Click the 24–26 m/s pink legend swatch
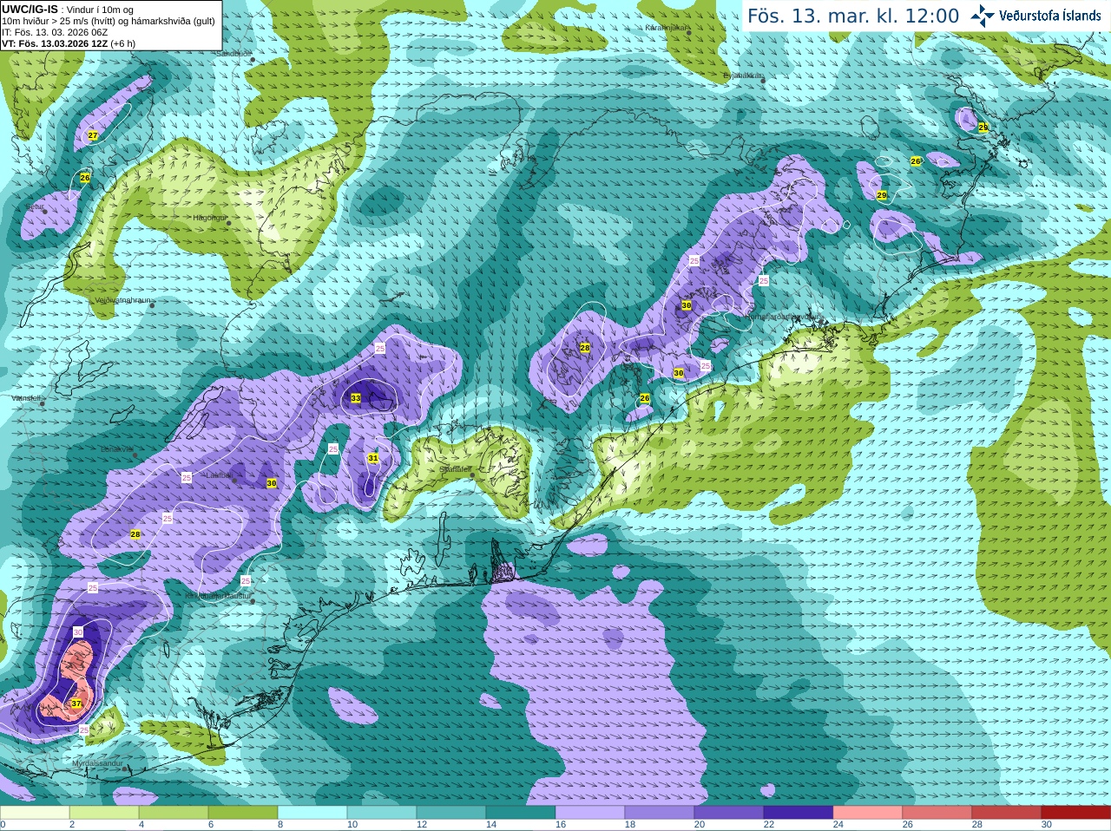Screen dimensions: 1111x831 (868, 813)
